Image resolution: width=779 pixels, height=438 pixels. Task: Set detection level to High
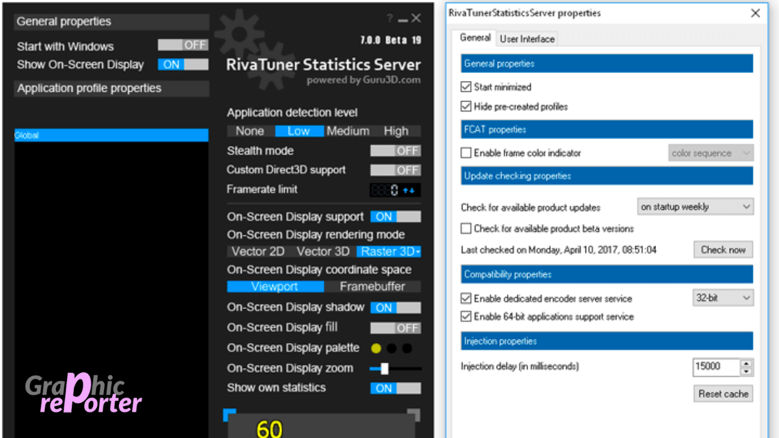click(x=396, y=131)
